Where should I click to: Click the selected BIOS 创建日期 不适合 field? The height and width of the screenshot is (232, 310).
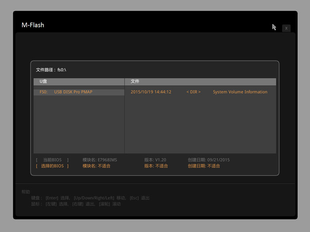204,166
